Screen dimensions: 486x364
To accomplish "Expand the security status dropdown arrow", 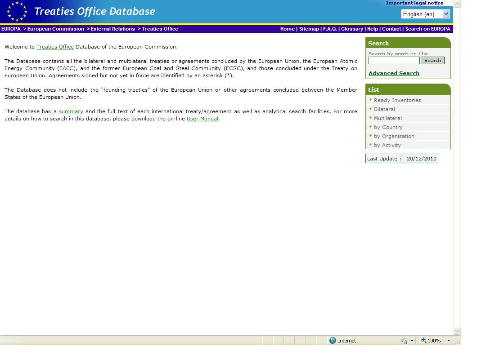I will click(x=412, y=341).
